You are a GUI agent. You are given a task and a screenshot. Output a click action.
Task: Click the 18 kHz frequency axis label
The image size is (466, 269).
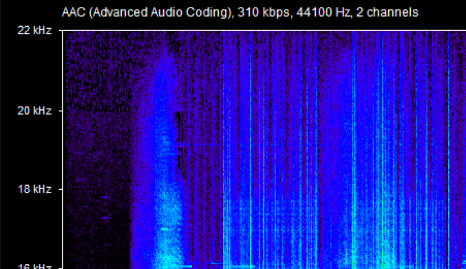point(34,189)
